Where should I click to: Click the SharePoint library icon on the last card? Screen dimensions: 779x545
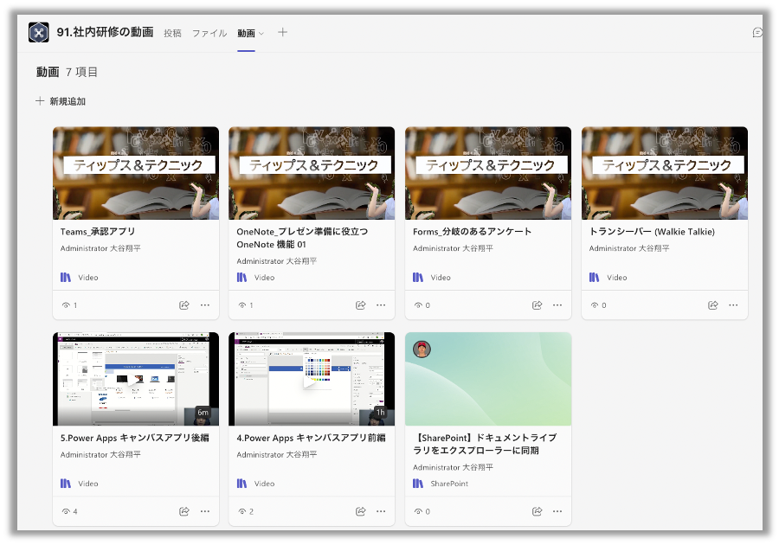[x=418, y=484]
